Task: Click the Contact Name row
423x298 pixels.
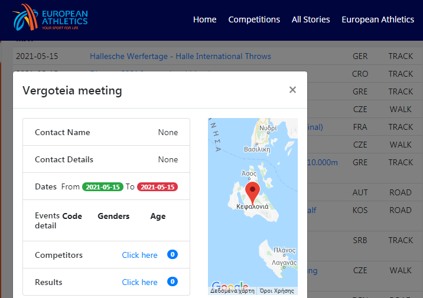Action: click(x=106, y=132)
